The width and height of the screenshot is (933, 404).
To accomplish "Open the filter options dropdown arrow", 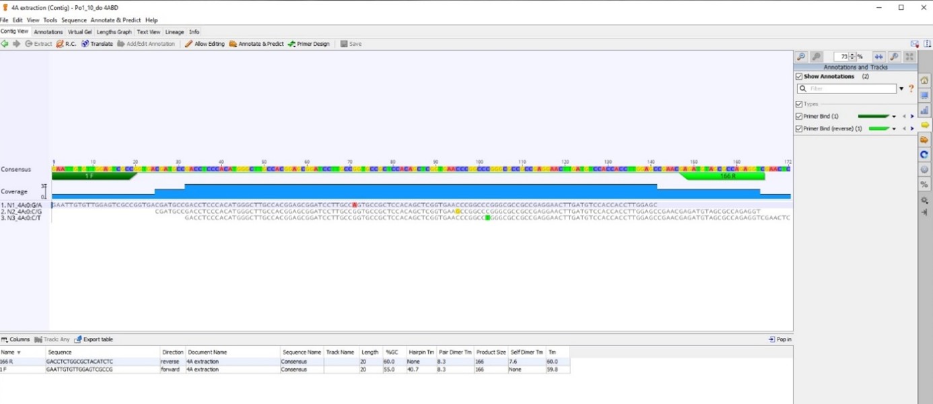I will click(x=901, y=89).
